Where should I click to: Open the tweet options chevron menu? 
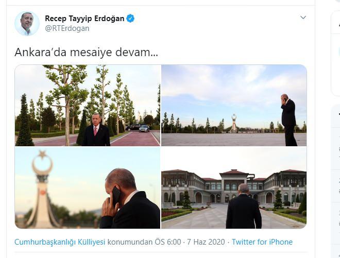pyautogui.click(x=303, y=18)
